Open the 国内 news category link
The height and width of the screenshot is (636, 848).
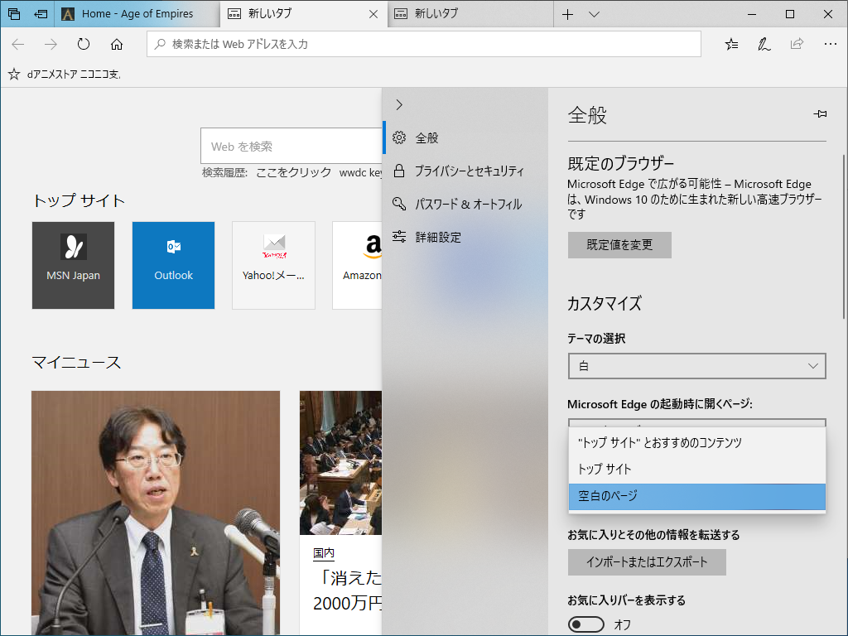pos(324,553)
